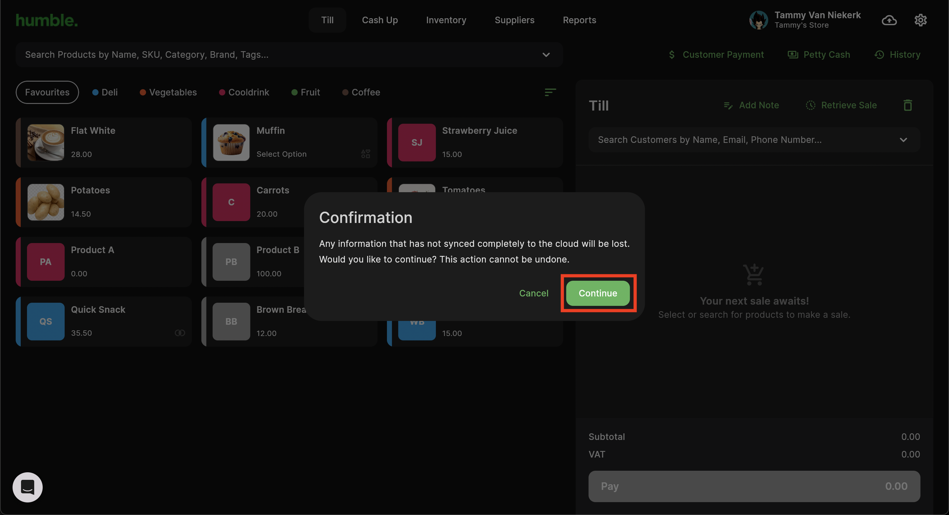Open the category sort/filter lines icon
Screen dimensions: 949x515
click(x=550, y=92)
